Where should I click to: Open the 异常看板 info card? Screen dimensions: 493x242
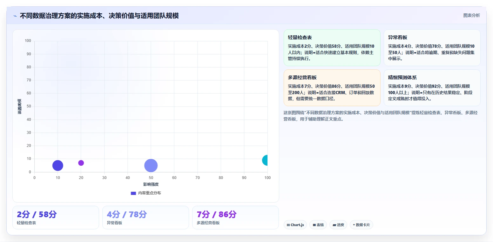tap(432, 48)
